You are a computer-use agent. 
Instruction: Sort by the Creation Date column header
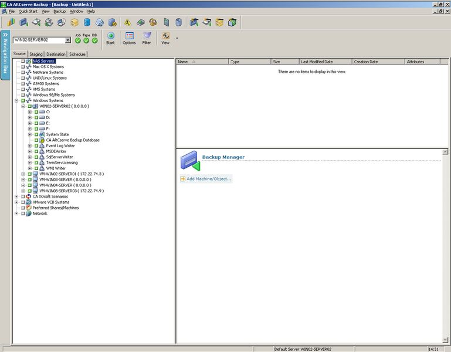tap(378, 62)
